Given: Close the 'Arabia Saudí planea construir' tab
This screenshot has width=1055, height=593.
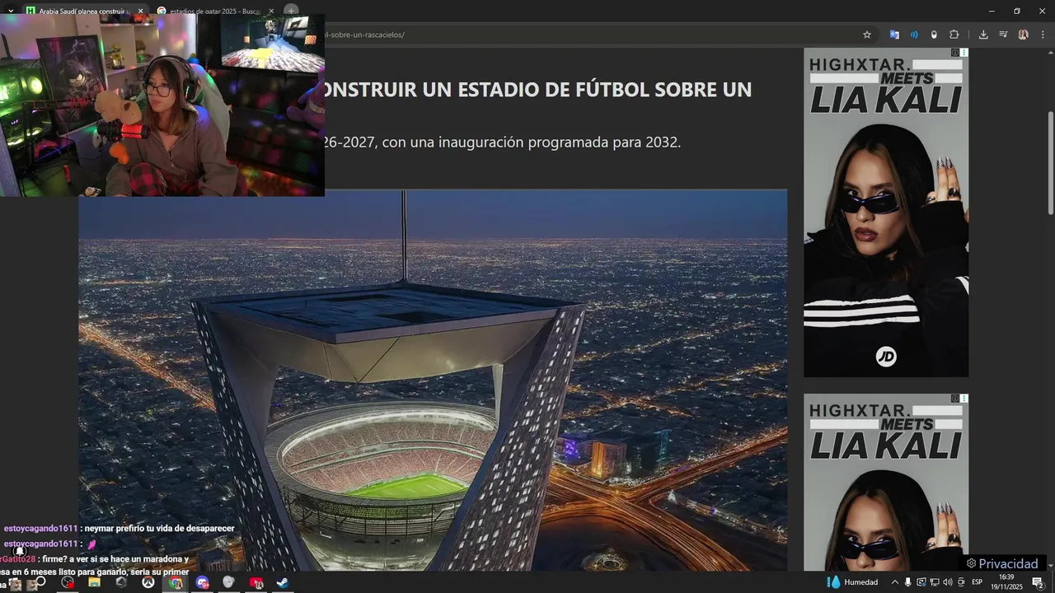Looking at the screenshot, I should [140, 12].
